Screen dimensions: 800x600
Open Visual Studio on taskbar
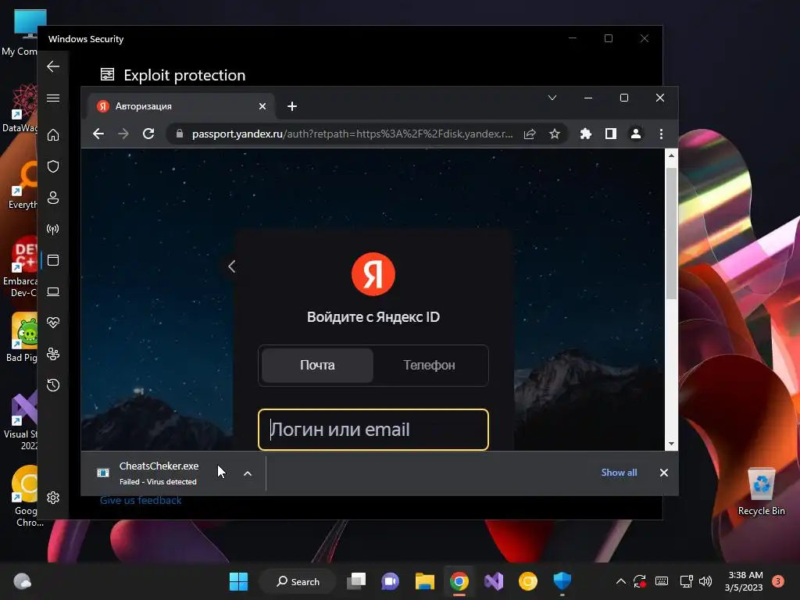[494, 581]
